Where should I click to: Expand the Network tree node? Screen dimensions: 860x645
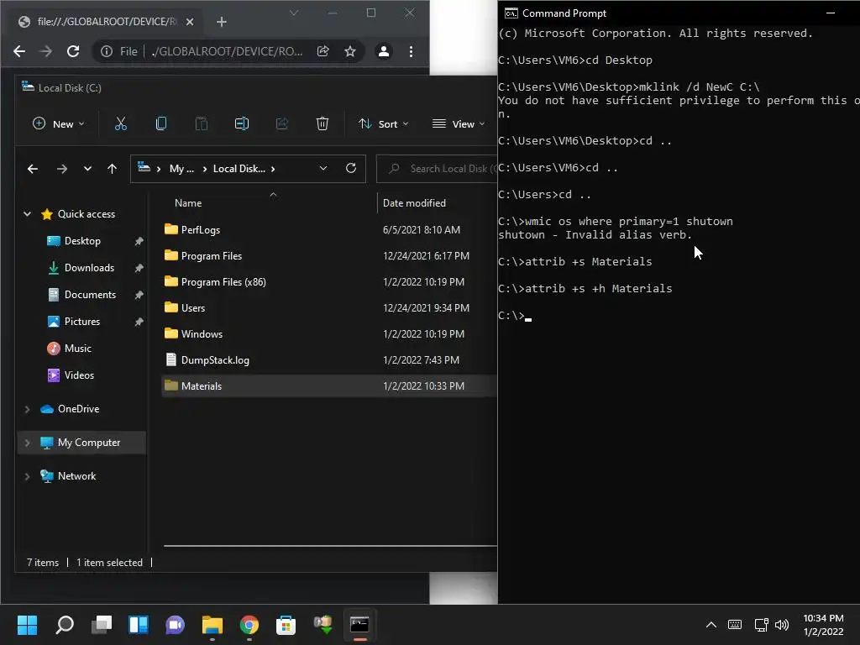tap(27, 476)
